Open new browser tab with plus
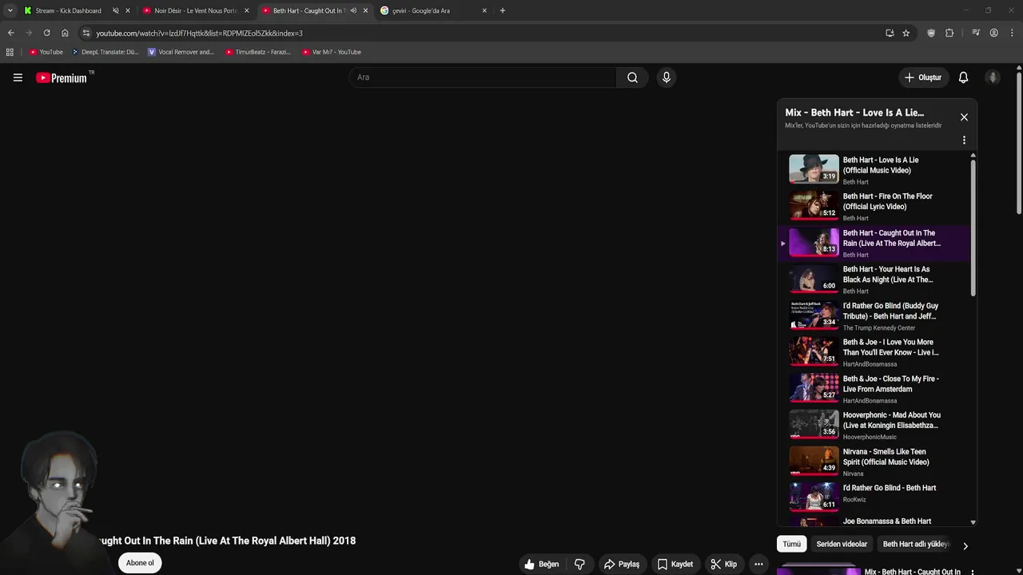 [x=502, y=10]
